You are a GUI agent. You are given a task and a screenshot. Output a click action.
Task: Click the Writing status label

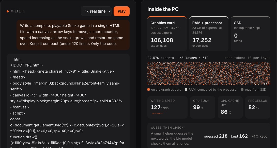(18, 11)
